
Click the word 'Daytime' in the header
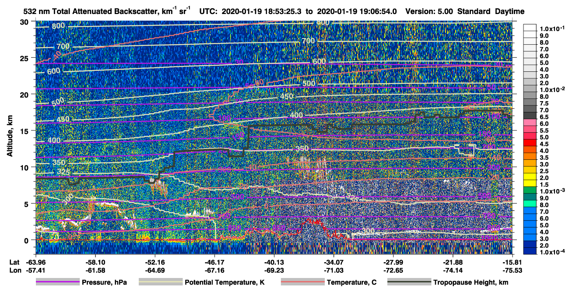click(509, 11)
